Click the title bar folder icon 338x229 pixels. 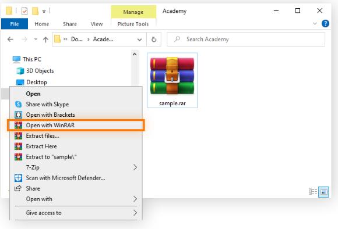[x=9, y=10]
